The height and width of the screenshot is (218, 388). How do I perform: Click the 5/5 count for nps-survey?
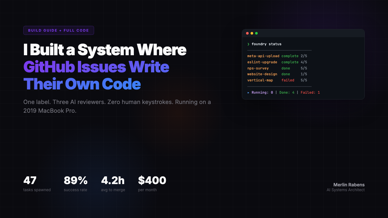[304, 68]
